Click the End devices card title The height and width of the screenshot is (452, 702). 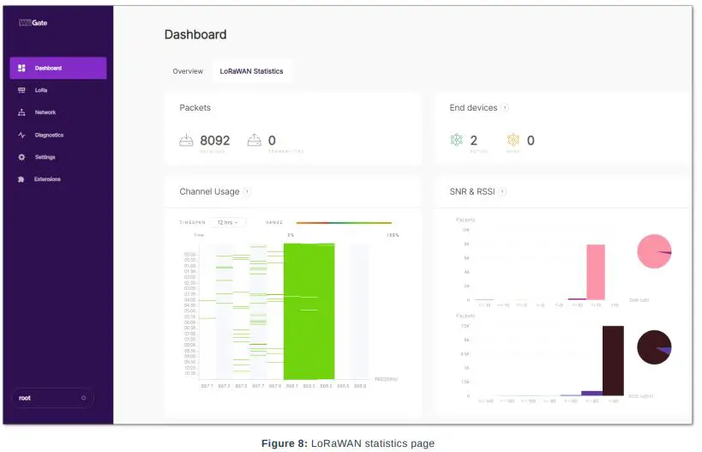coord(473,107)
